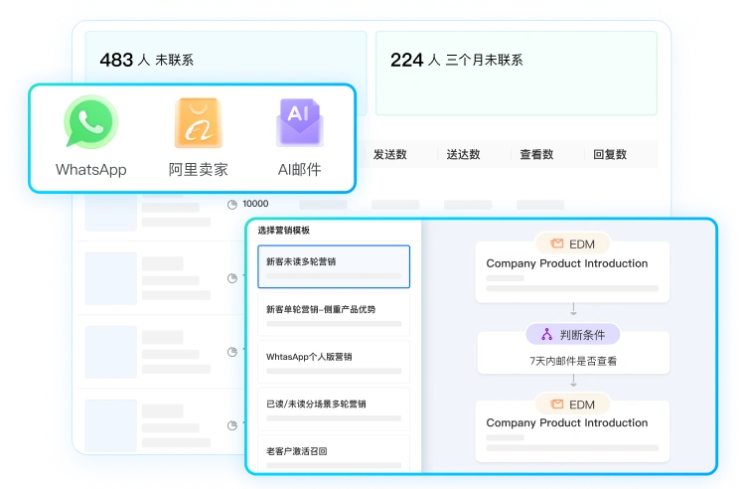Pick the WhtasApp个人版营销 template
Image resolution: width=745 pixels, height=489 pixels.
tap(334, 361)
